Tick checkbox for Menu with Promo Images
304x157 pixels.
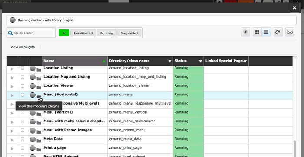tap(23, 130)
